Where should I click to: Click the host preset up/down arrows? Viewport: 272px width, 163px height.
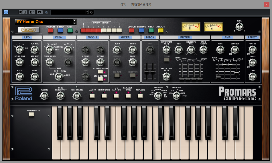tap(87, 12)
